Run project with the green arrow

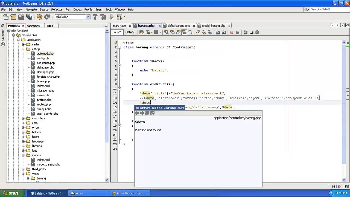pos(112,17)
